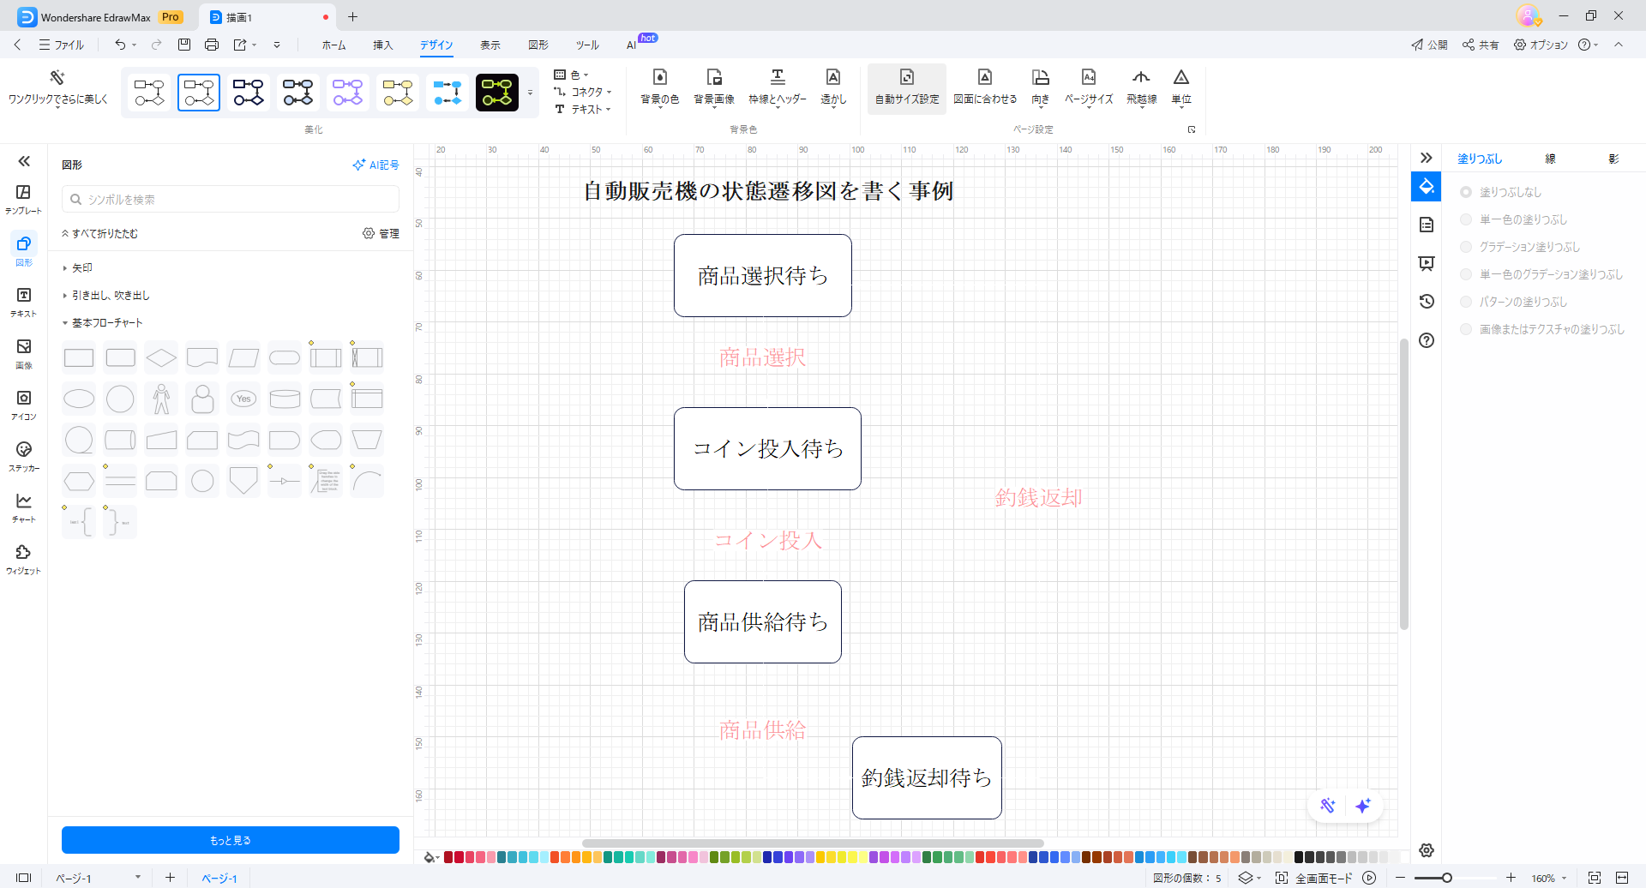This screenshot has width=1646, height=888.
Task: Expand the theme style gallery arrow
Action: (530, 93)
